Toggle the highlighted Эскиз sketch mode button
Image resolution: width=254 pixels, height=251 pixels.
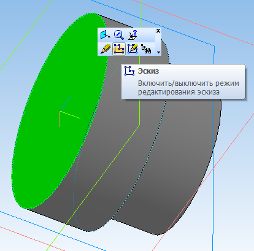119,49
